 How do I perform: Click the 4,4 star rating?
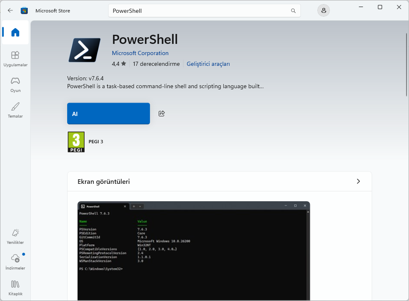pos(119,64)
